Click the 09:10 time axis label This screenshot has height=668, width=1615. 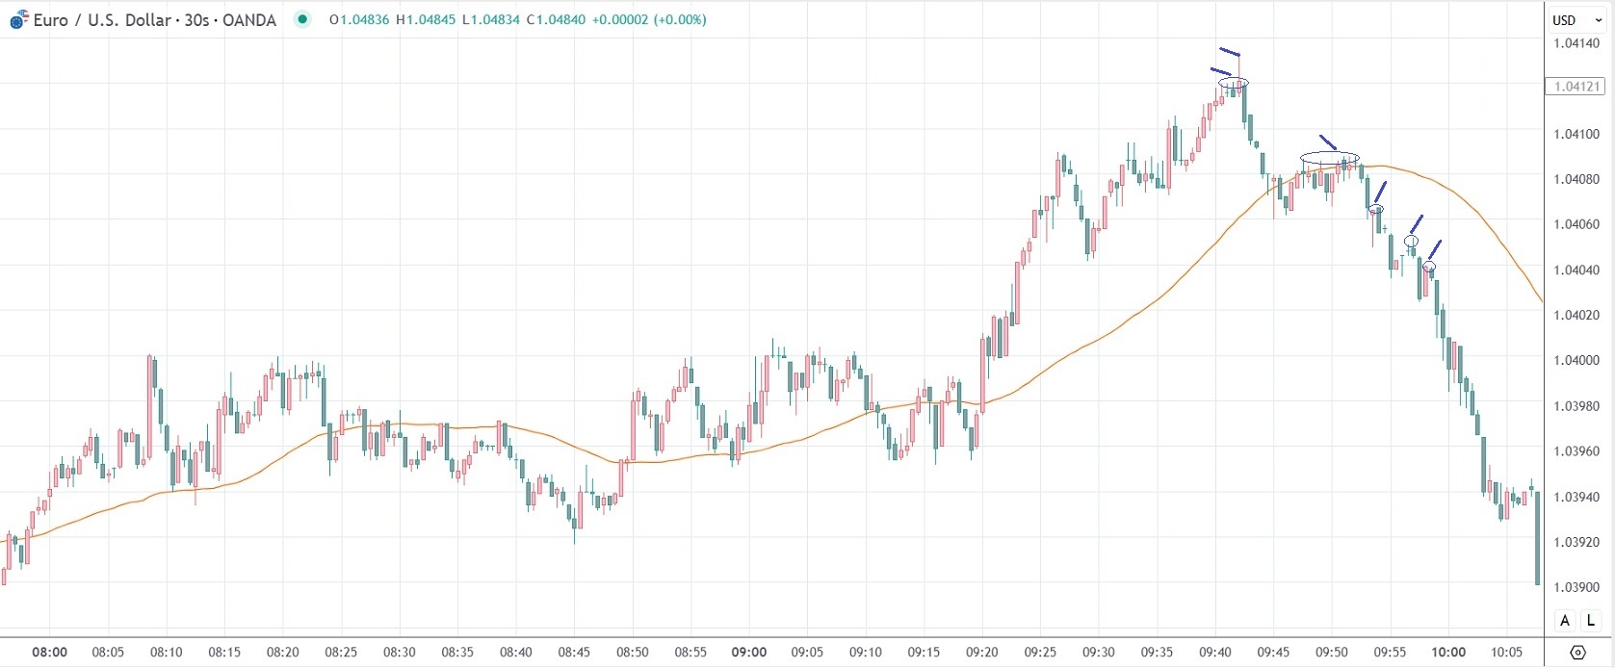[866, 652]
